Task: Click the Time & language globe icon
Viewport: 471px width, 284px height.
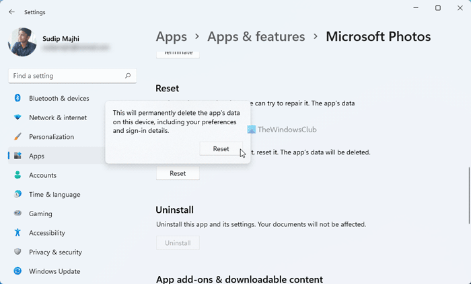Action: [x=17, y=194]
